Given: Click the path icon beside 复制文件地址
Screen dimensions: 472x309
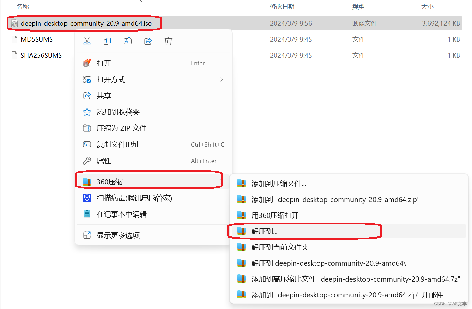Looking at the screenshot, I should click(x=87, y=144).
